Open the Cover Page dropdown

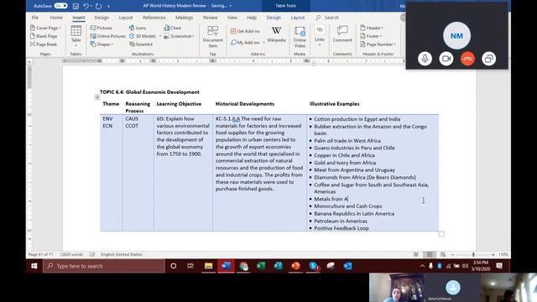click(45, 28)
